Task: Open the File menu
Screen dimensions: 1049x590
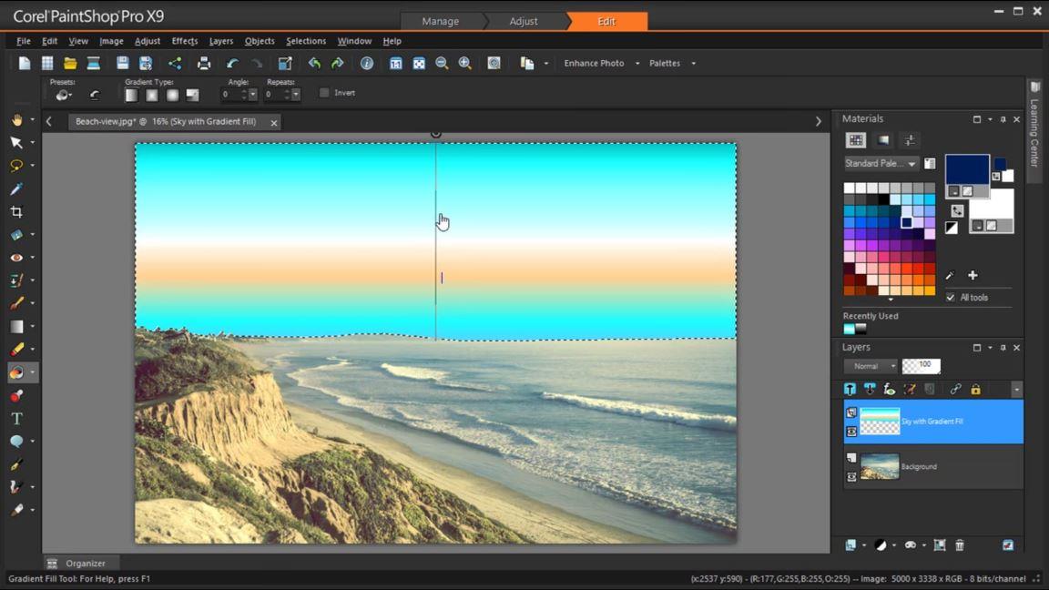Action: [24, 41]
